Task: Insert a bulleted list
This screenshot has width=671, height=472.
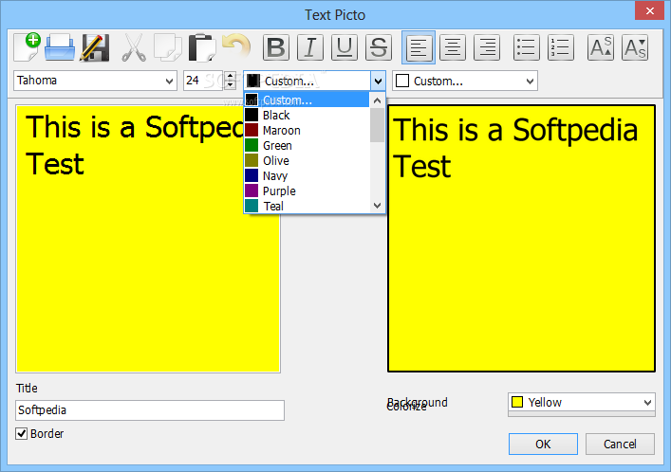Action: pos(527,47)
